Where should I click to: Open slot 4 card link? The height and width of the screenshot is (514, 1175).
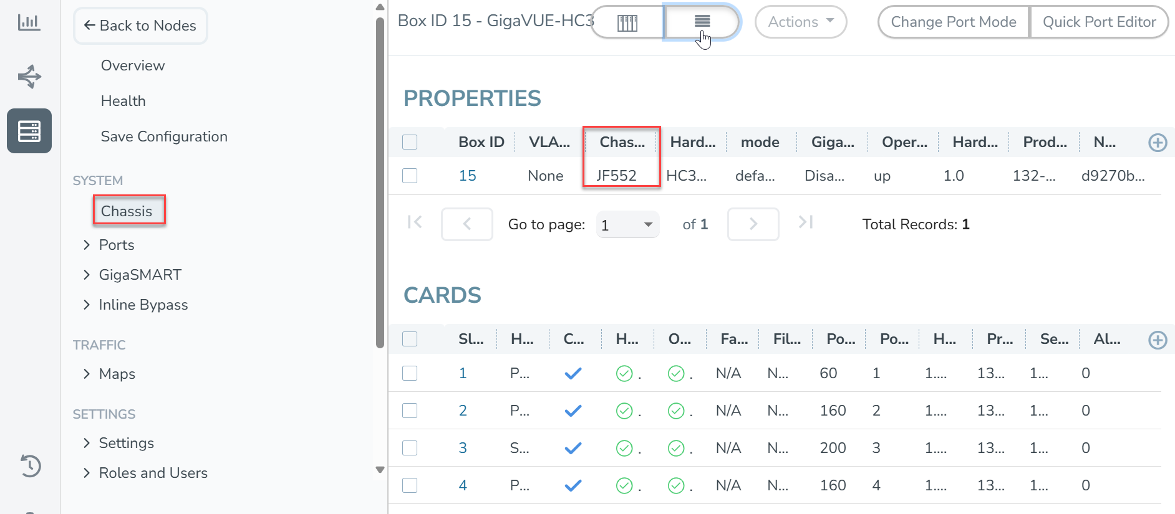(x=463, y=485)
